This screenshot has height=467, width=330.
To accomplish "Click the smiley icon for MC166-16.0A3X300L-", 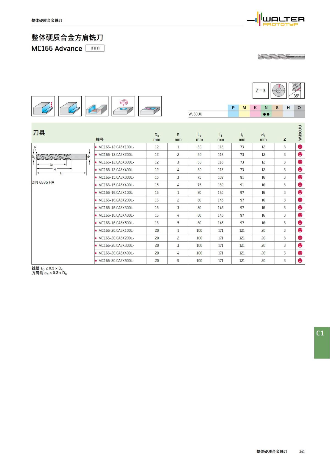I will (x=300, y=207).
